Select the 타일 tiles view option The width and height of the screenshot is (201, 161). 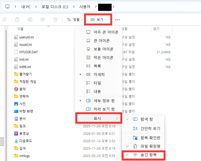97,83
